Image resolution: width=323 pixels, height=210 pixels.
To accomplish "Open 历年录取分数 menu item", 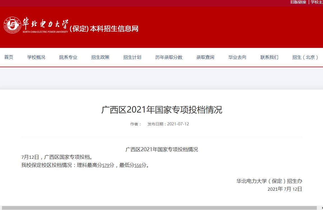I will (169, 57).
